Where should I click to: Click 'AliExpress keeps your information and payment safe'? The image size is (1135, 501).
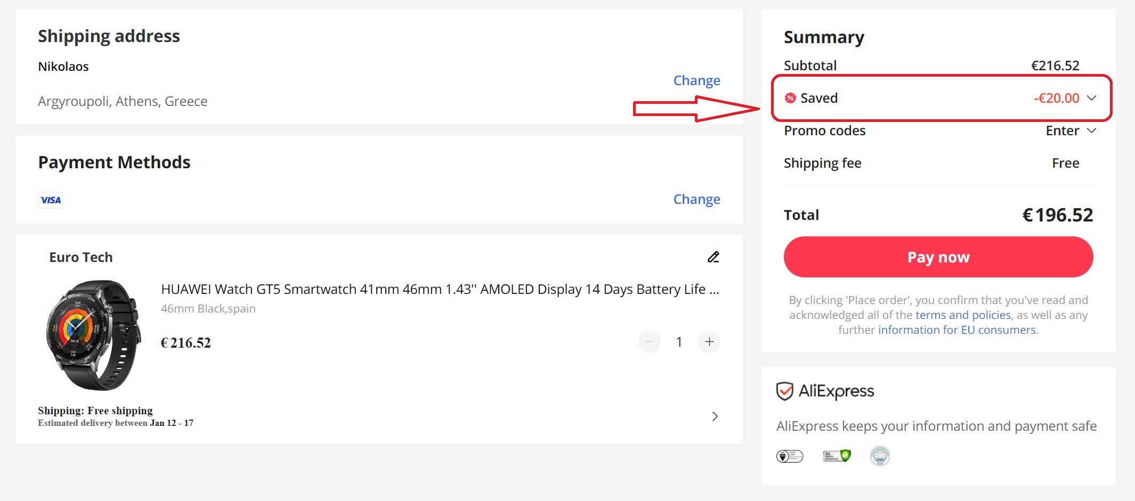point(936,426)
